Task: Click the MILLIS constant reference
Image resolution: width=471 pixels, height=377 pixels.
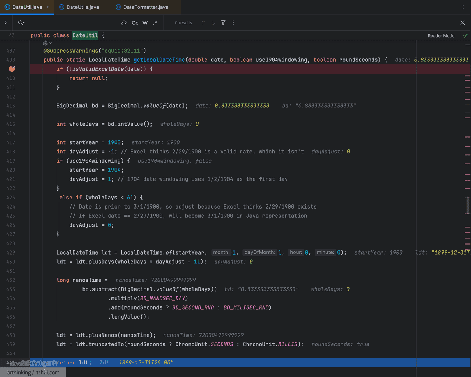Action: coord(288,345)
